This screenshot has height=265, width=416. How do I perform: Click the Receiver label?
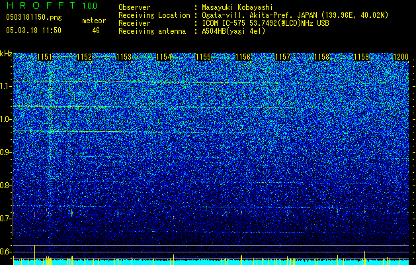134,23
